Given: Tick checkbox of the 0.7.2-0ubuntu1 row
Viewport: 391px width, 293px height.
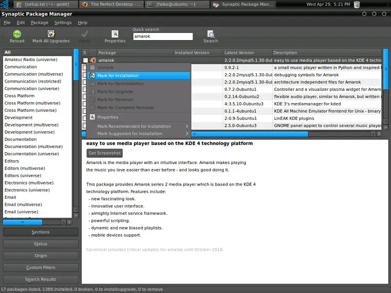Looking at the screenshot, I should (x=85, y=89).
